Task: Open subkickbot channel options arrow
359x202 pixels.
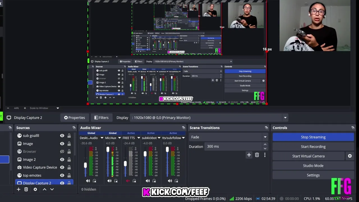Action: point(159,138)
